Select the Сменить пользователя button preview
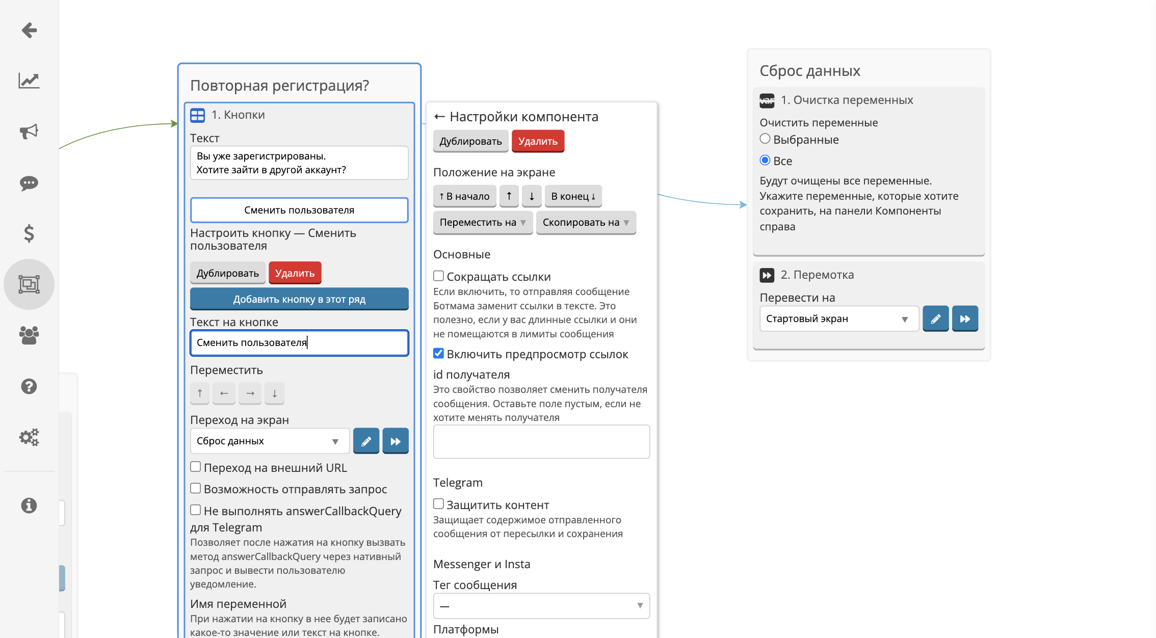This screenshot has height=638, width=1156. (299, 210)
